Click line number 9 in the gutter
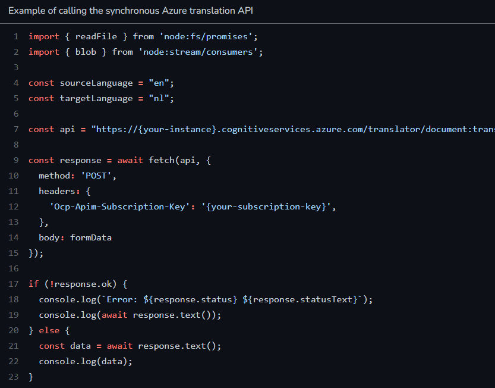This screenshot has height=388, width=495. click(16, 160)
